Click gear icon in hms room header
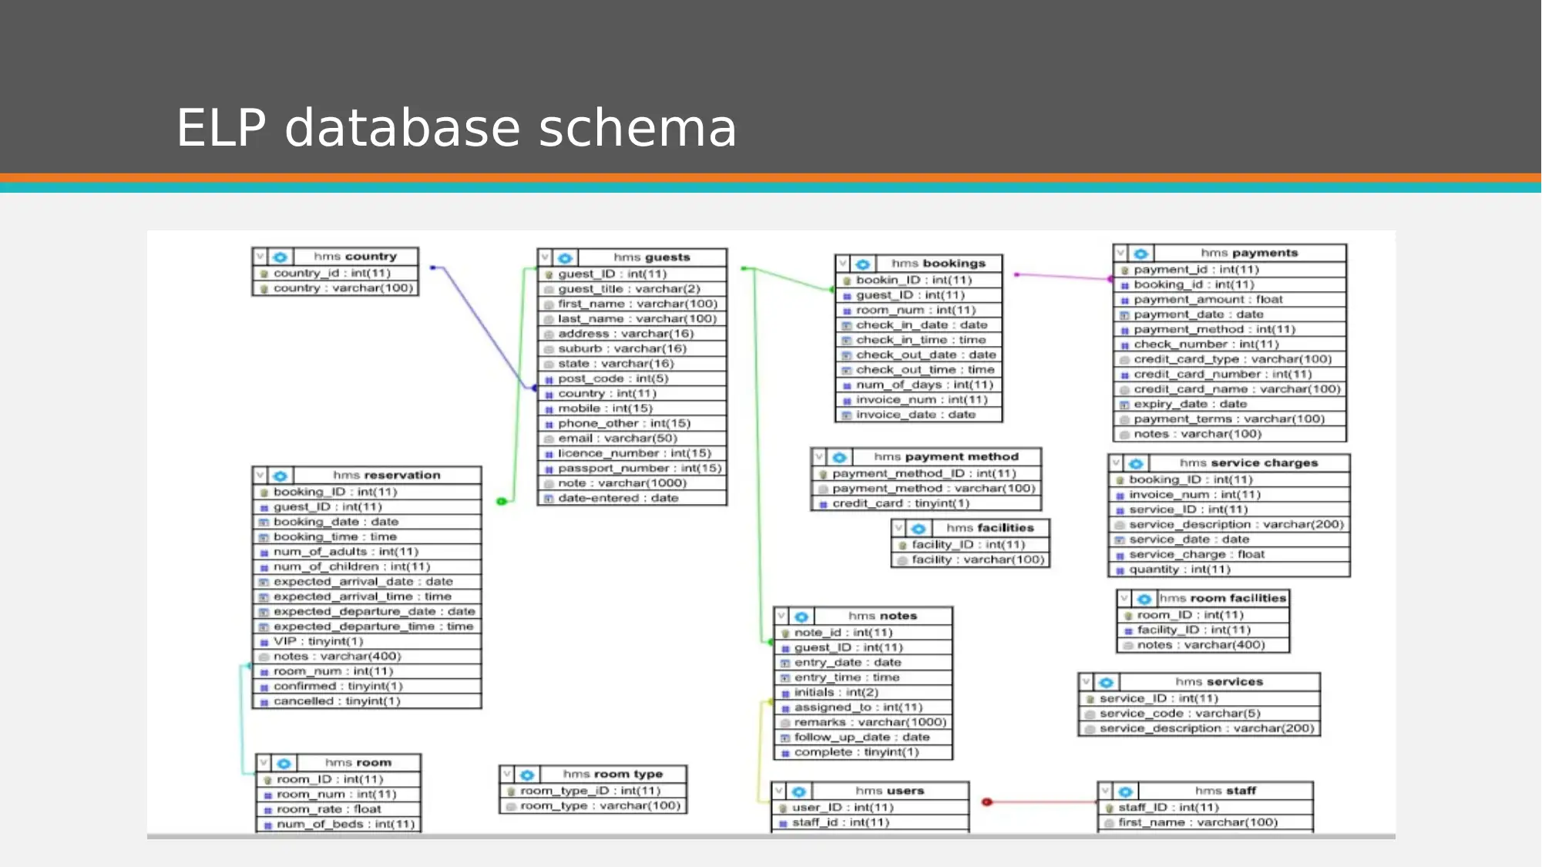Screen dimensions: 1542x867 click(x=284, y=764)
